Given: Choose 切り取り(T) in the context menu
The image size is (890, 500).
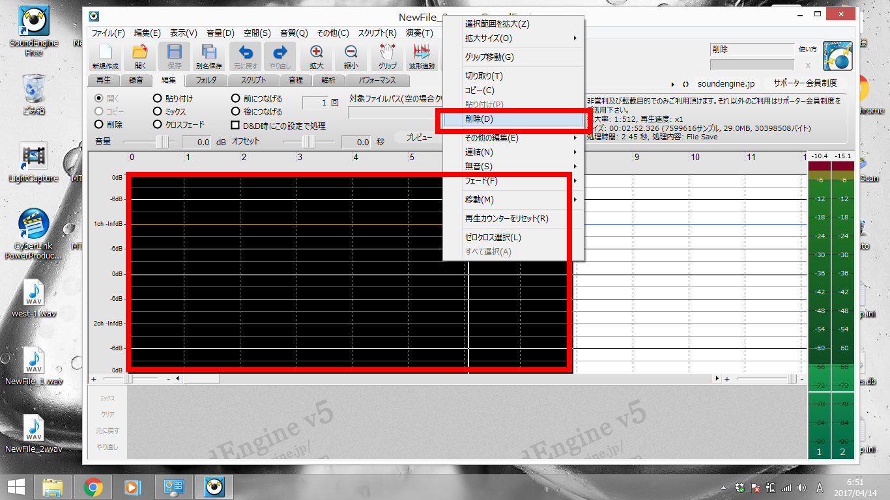Looking at the screenshot, I should coord(513,76).
